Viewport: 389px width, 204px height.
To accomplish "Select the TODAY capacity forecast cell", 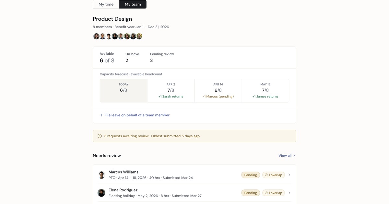I will coord(124,90).
